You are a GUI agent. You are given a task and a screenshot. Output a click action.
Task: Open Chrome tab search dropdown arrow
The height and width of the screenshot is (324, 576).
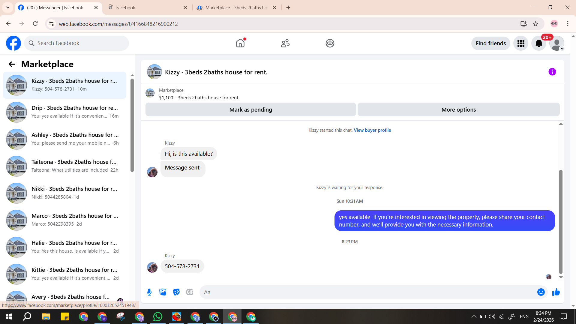click(8, 7)
